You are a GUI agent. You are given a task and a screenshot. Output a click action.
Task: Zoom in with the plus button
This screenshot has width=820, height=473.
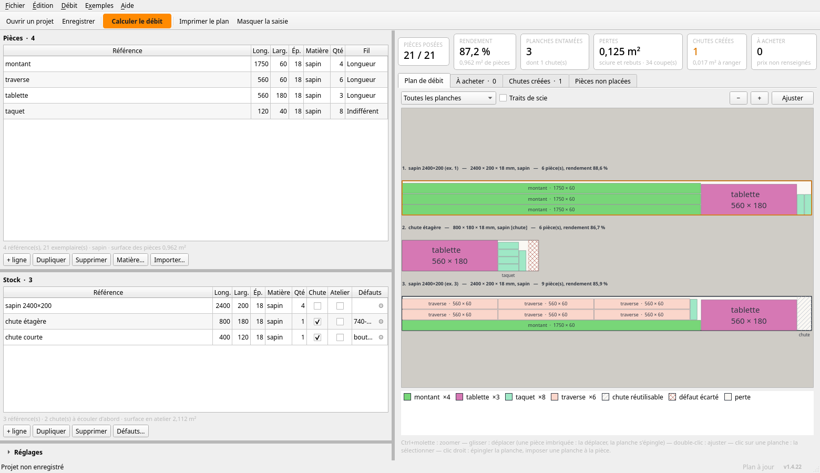tap(759, 98)
